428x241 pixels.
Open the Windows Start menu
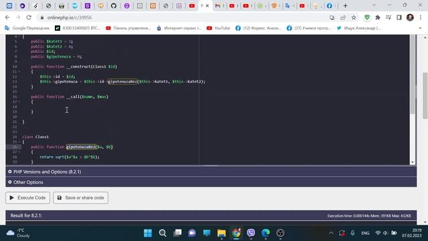pos(148,233)
